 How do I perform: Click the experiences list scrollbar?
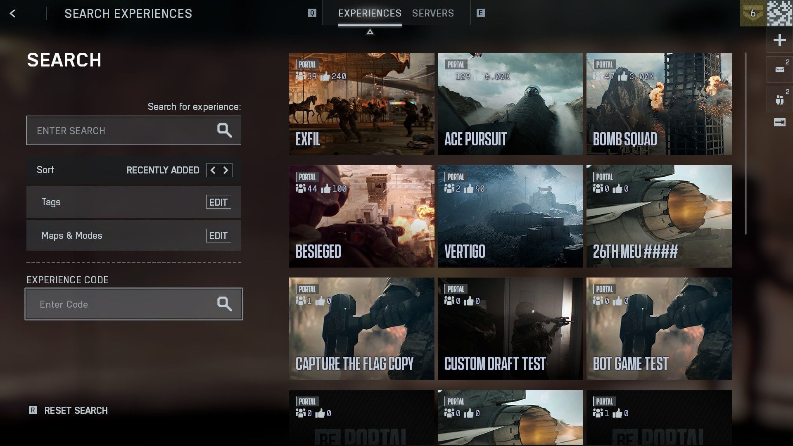746,144
